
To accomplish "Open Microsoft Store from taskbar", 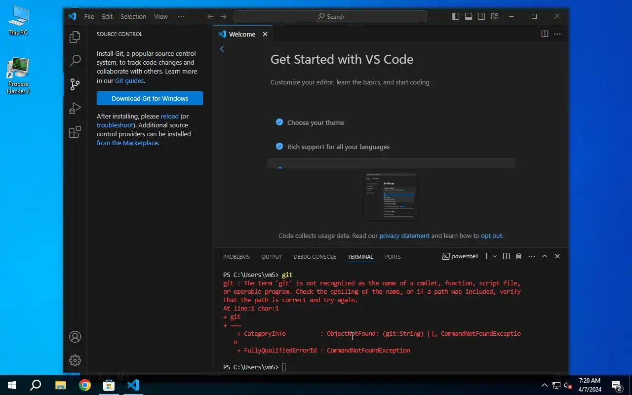I will point(109,385).
